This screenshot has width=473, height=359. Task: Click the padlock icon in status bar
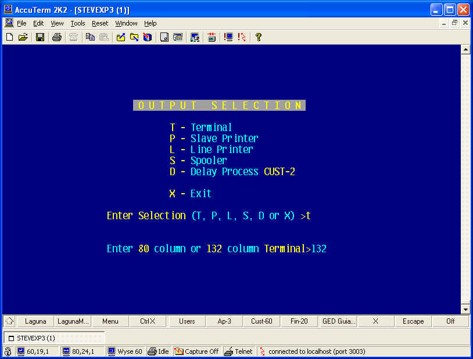[x=8, y=351]
